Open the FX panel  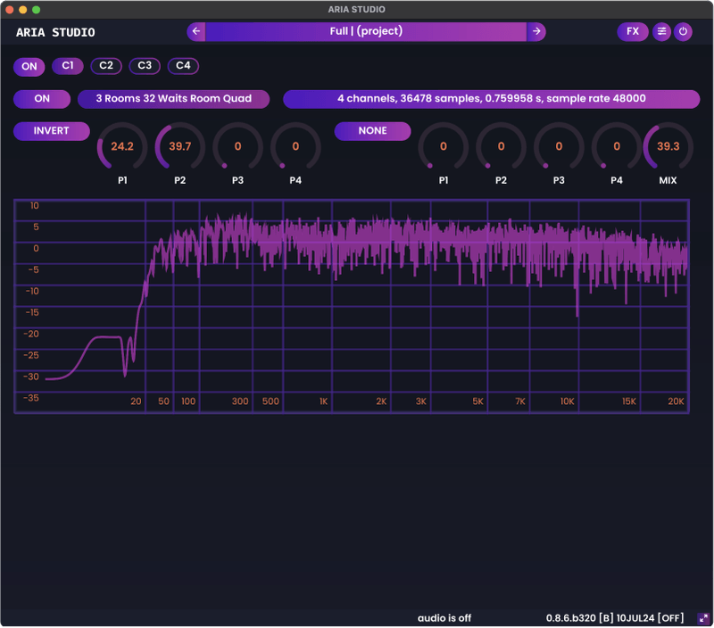[x=633, y=31]
